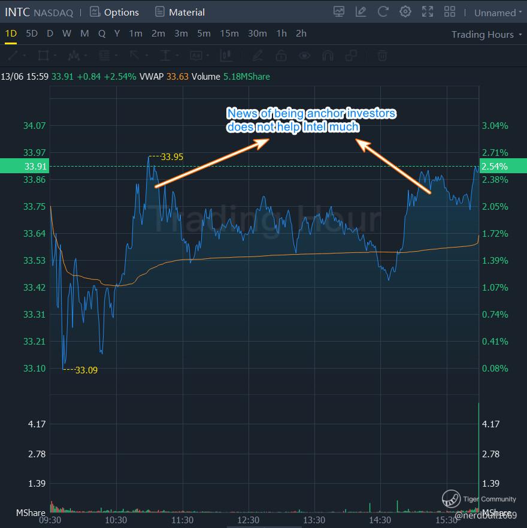
Task: Click the edit drawing pencil icon in the top bar
Action: pos(361,12)
